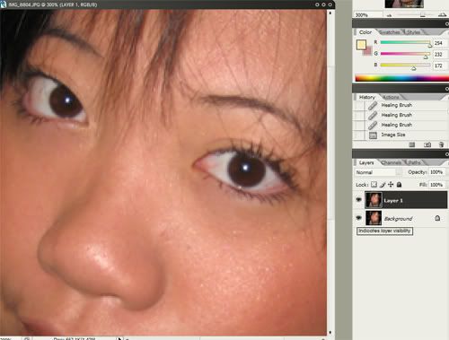Click the Image Size state icon
449x340 pixels.
click(x=373, y=135)
